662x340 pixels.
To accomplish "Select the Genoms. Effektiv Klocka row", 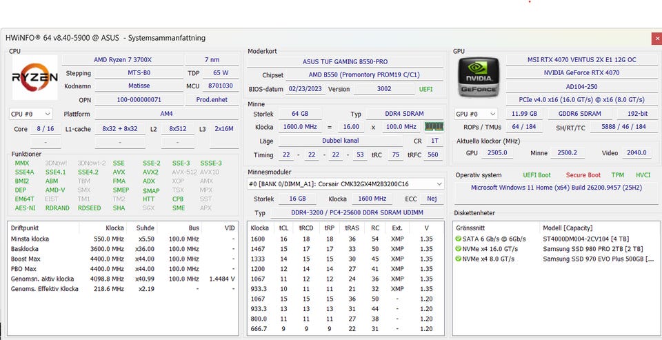I will pyautogui.click(x=123, y=289).
